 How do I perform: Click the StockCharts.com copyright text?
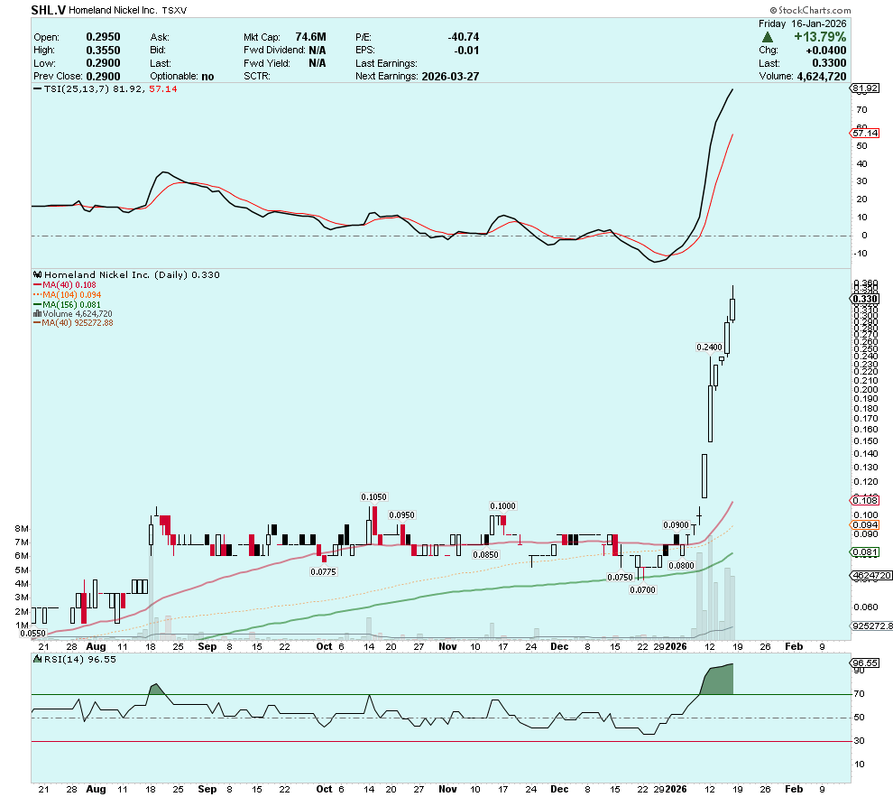tap(810, 10)
